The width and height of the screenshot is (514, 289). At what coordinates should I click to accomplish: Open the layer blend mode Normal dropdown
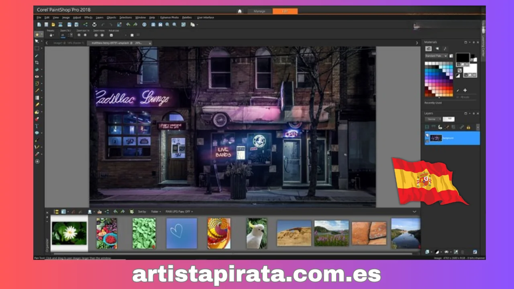pos(433,119)
